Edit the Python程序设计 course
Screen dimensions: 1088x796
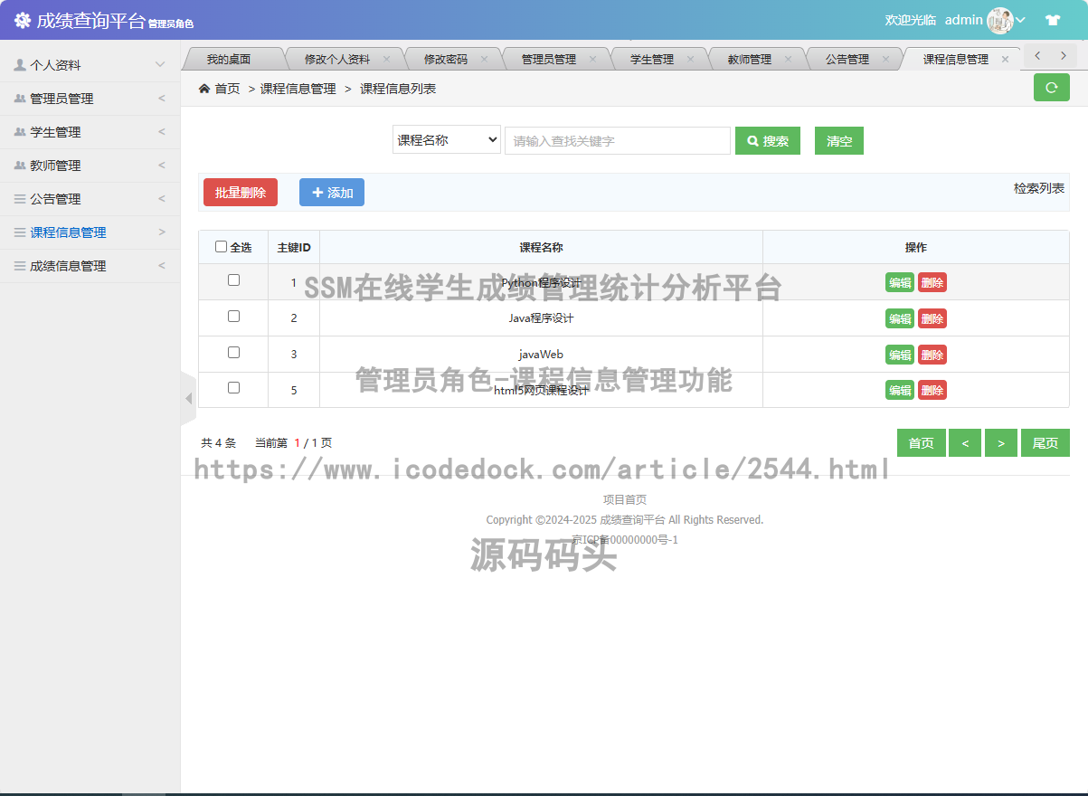point(900,282)
